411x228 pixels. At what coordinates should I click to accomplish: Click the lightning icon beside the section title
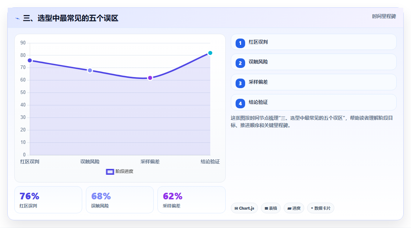click(18, 18)
